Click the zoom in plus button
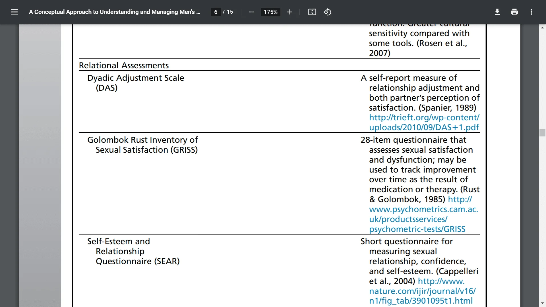 point(289,12)
